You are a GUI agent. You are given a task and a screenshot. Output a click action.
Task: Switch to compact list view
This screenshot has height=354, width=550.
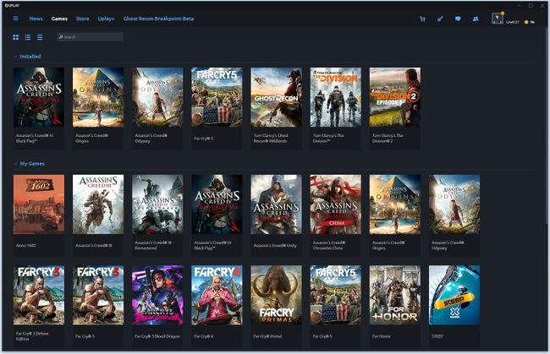40,37
